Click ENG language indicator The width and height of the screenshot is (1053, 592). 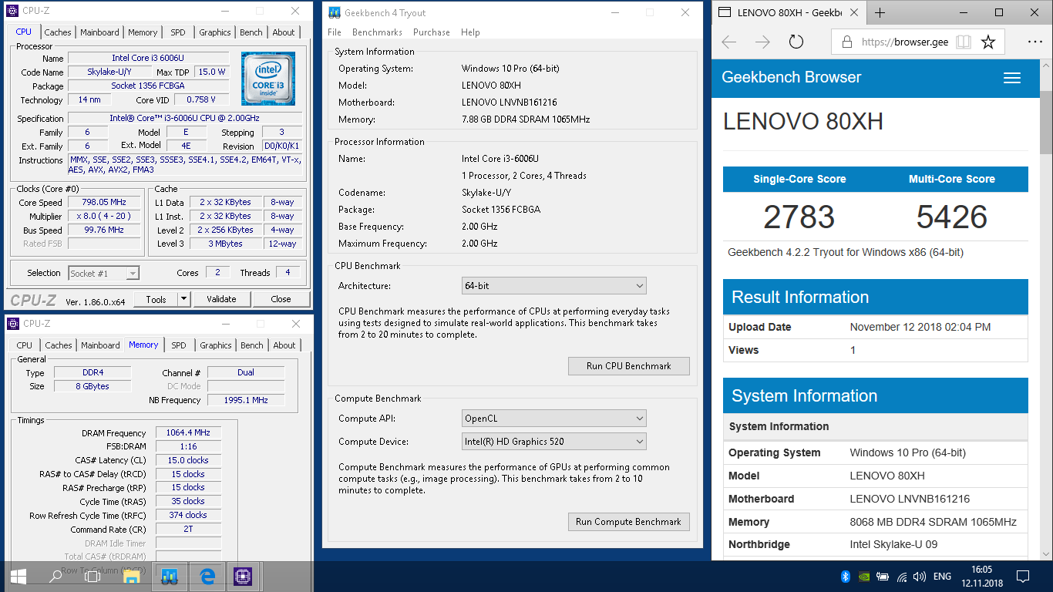[x=942, y=577]
